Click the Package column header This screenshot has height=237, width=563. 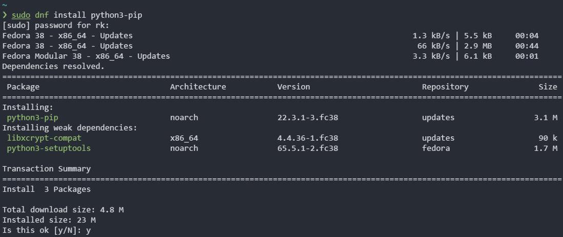pyautogui.click(x=23, y=87)
